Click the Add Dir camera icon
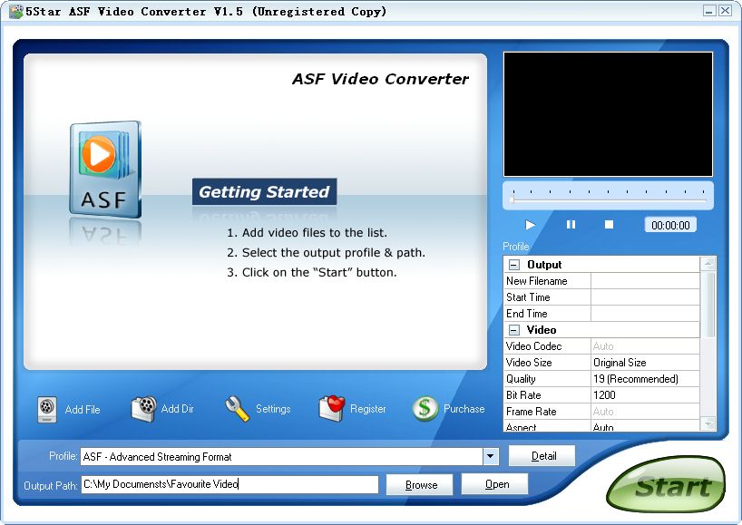742x525 pixels. click(x=144, y=409)
